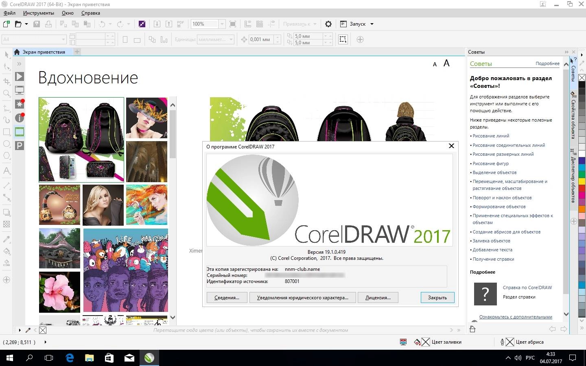Open the units миллиметры dropdown
The width and height of the screenshot is (586, 366).
click(231, 39)
